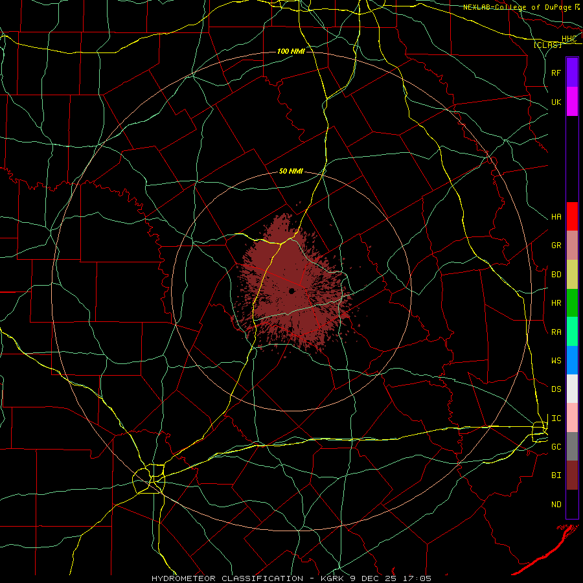This screenshot has height=583, width=583.
Task: Click the 17:05 timestamp
Action: (418, 578)
